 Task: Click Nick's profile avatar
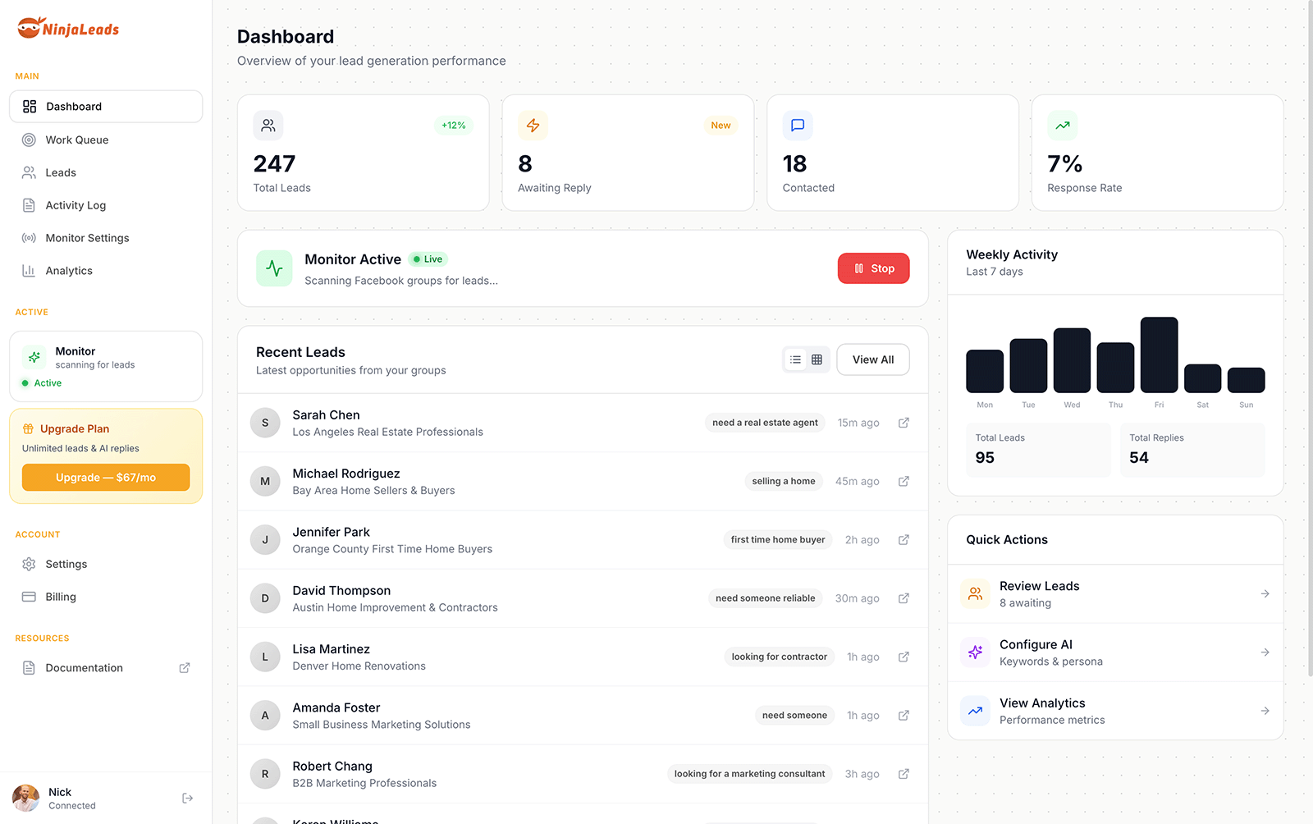coord(25,798)
